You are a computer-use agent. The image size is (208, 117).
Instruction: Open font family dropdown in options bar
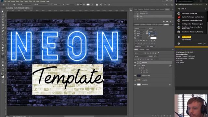(x=25, y=5)
